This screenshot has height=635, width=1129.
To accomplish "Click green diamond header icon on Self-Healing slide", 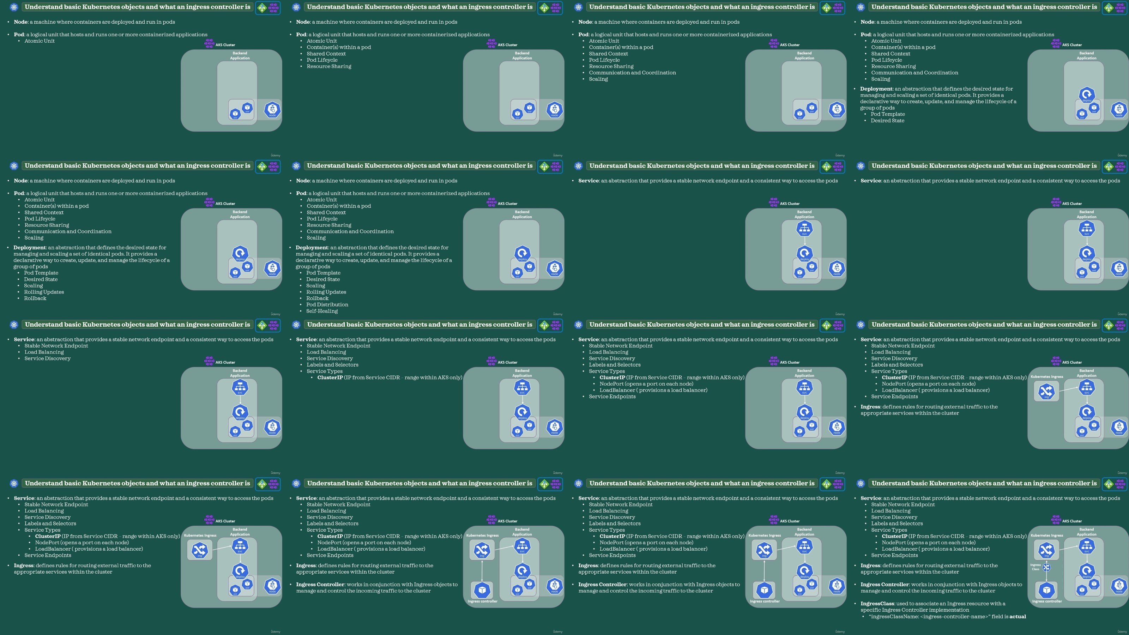I will (x=544, y=167).
